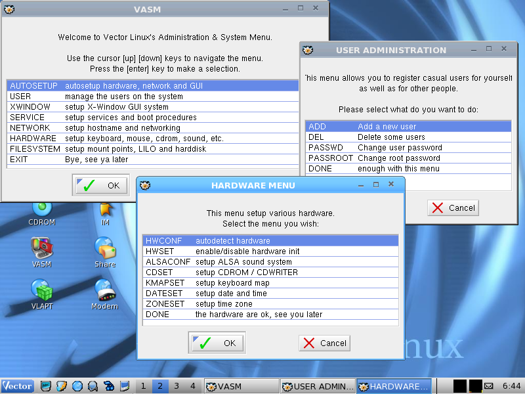Open the Modem desktop icon
Screen dimensions: 525x394
[x=104, y=290]
